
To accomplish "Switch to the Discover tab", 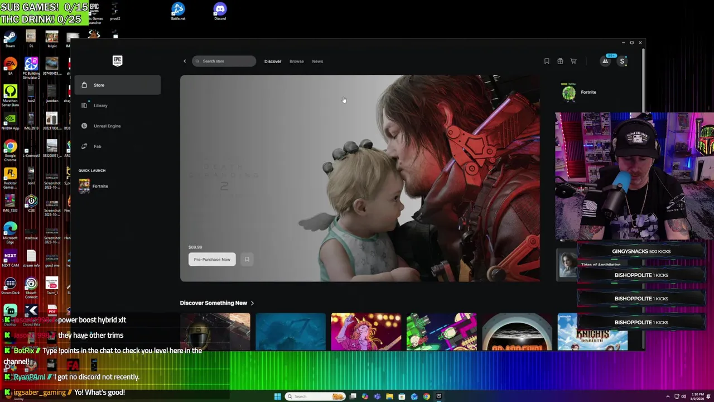I will coord(273,61).
